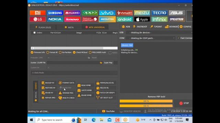
Task: Select the LG brand tile
Action: point(37,19)
